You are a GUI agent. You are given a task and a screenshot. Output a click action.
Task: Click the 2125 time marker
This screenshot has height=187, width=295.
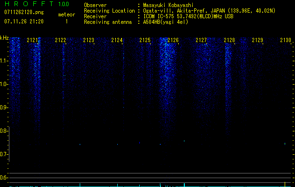point(144,40)
